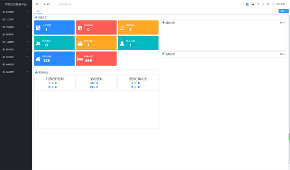The width and height of the screenshot is (290, 170).
Task: Click the more link in 通知公告 panel
Action: pyautogui.click(x=282, y=23)
